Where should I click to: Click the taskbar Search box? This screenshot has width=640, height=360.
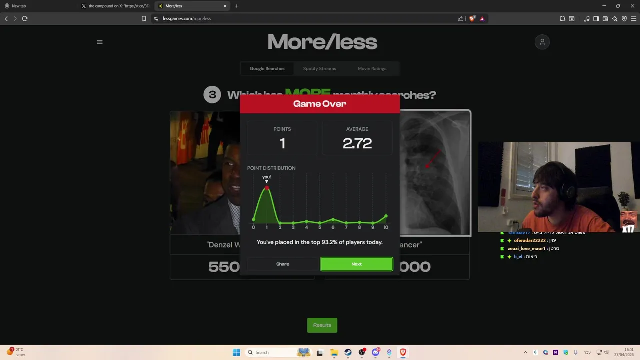[x=277, y=352]
